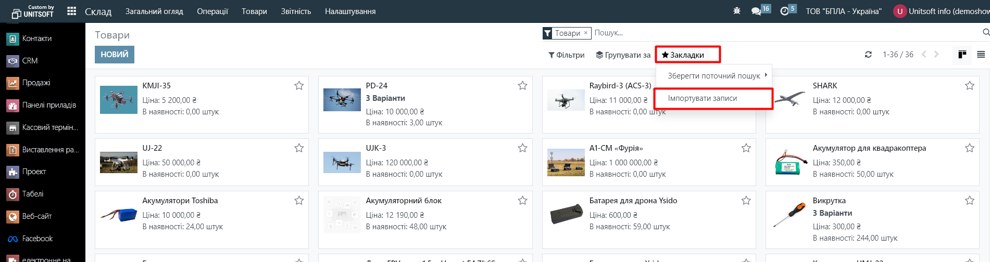Open the UJK-3 drone thumbnail
This screenshot has height=262, width=990.
342,163
